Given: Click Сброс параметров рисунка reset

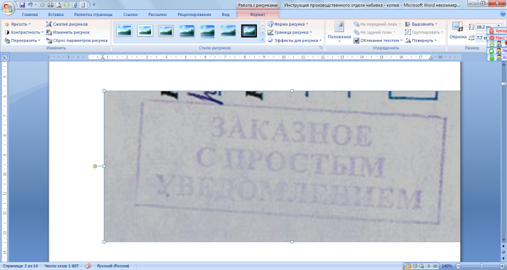Looking at the screenshot, I should (77, 40).
